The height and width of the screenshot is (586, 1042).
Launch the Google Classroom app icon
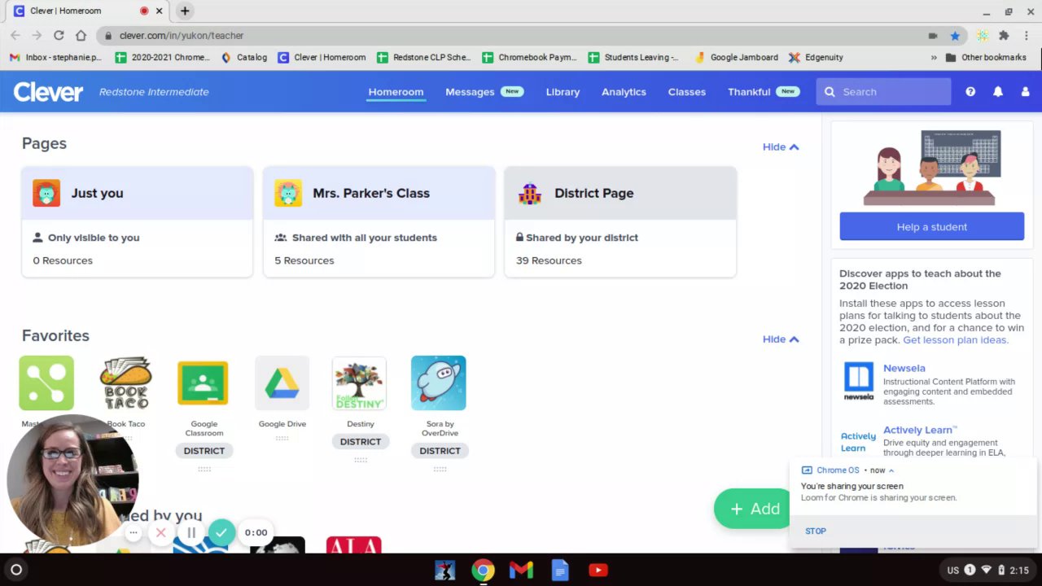[x=203, y=383]
